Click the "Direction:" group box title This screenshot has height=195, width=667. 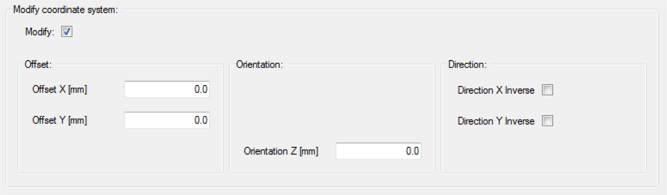pos(467,65)
